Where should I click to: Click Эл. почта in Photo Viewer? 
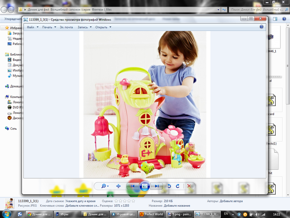(66, 27)
